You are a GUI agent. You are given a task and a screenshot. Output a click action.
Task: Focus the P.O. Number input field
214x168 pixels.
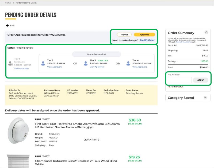coord(179,80)
